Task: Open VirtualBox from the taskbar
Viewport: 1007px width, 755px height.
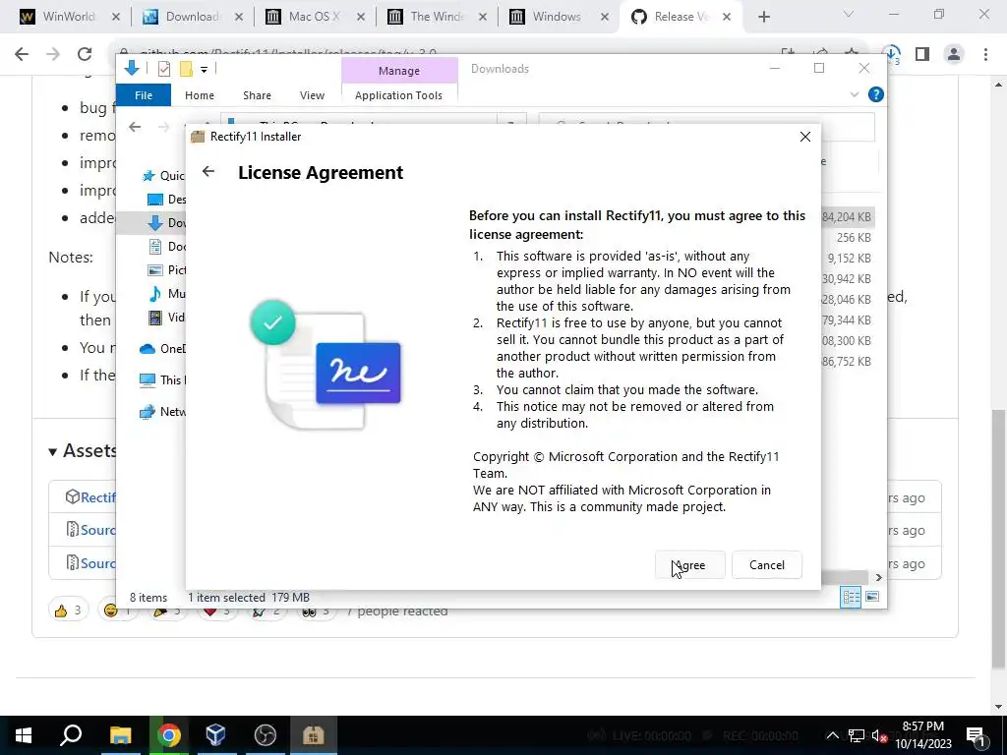Action: pos(215,735)
